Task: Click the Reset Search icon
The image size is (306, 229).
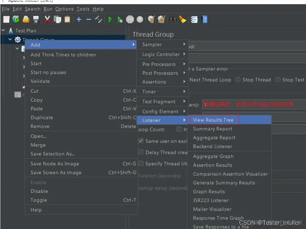Action: pos(183,19)
